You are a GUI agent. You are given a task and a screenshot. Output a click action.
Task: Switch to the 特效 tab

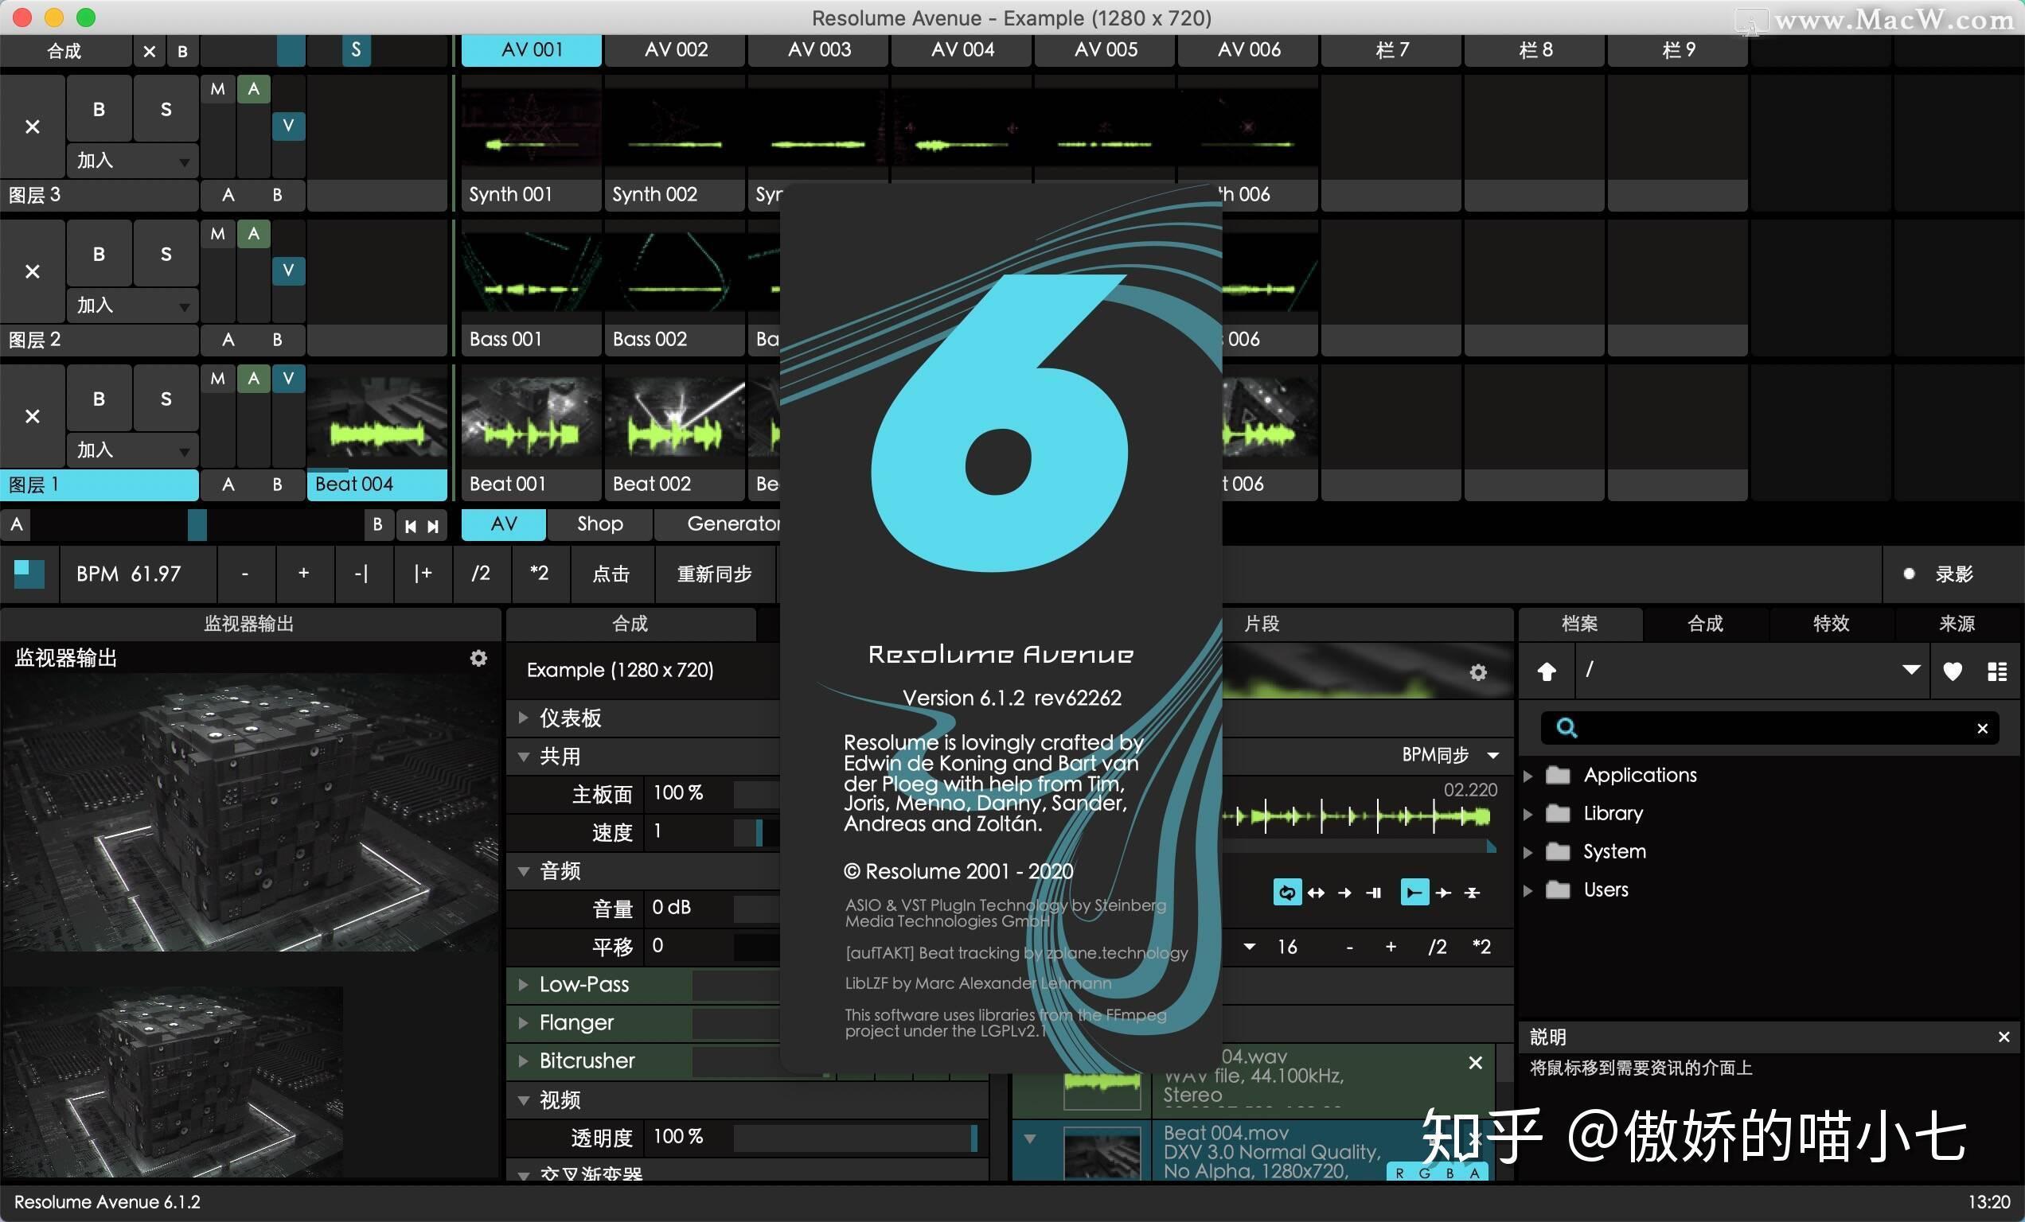(1830, 625)
